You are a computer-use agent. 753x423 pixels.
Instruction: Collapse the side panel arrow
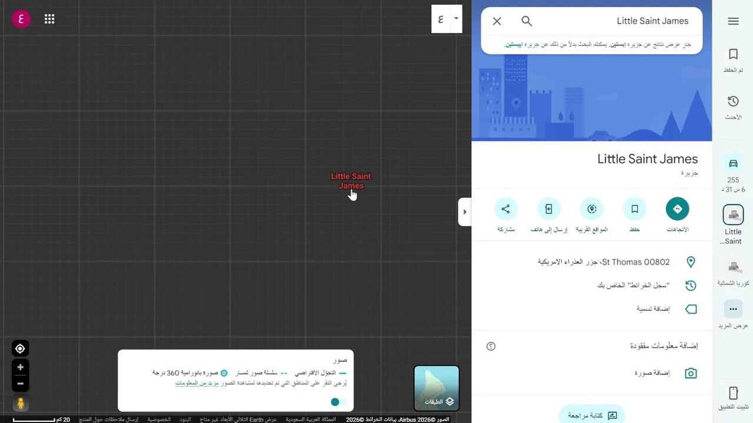coord(465,211)
